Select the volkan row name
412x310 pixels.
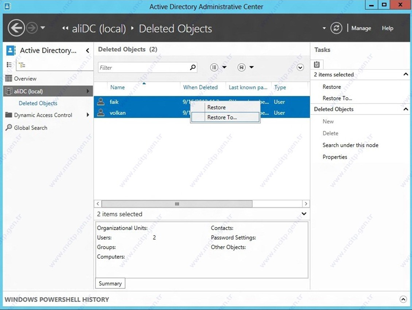[x=117, y=113]
